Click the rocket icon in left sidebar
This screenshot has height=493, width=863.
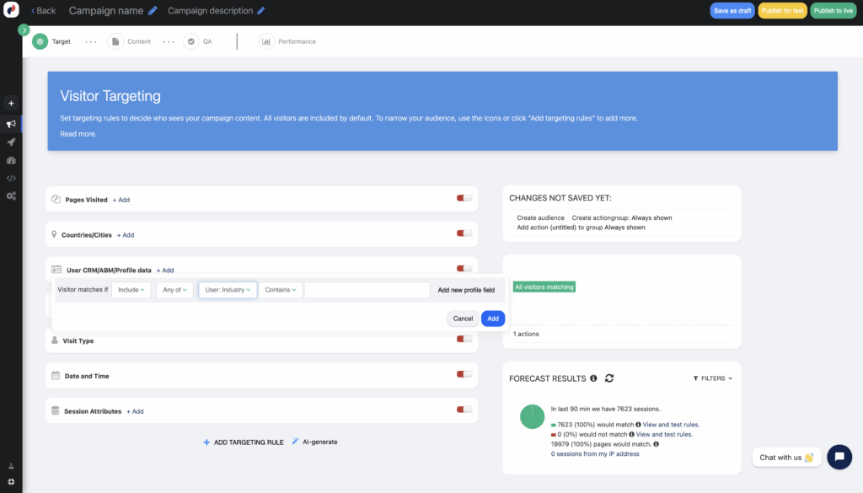tap(11, 142)
